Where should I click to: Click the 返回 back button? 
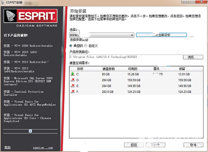coord(134,145)
